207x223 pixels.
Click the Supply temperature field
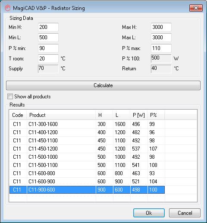(x=48, y=69)
